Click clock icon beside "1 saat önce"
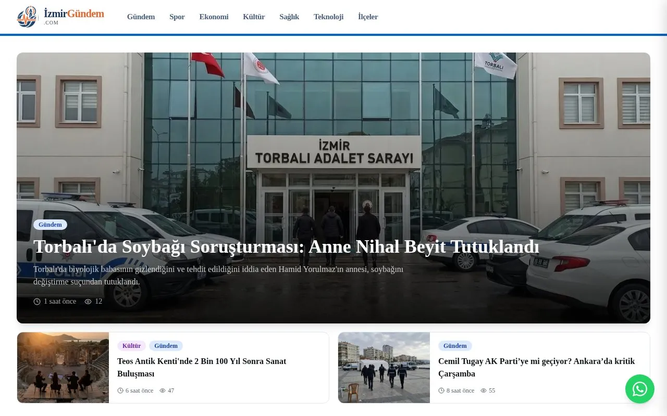The image size is (667, 416). (x=37, y=302)
